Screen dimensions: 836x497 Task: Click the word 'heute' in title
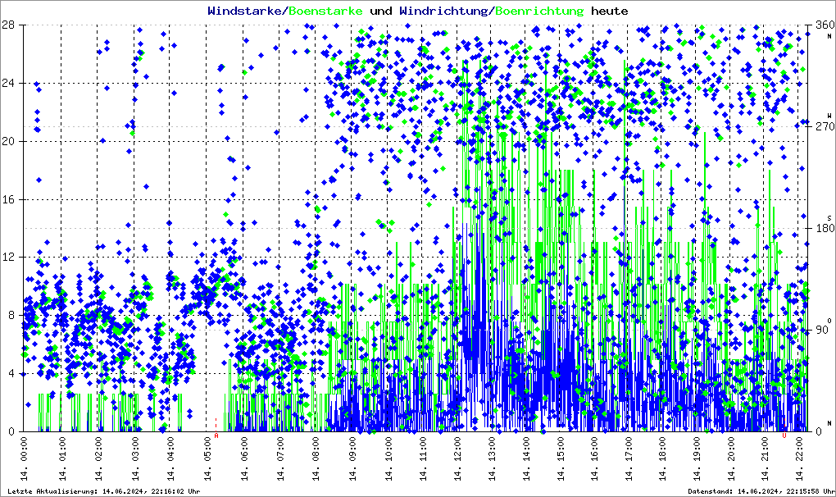[x=610, y=11]
